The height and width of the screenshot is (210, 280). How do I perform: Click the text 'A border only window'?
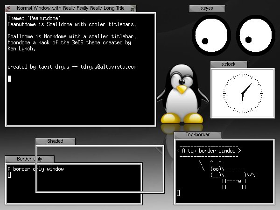36,169
